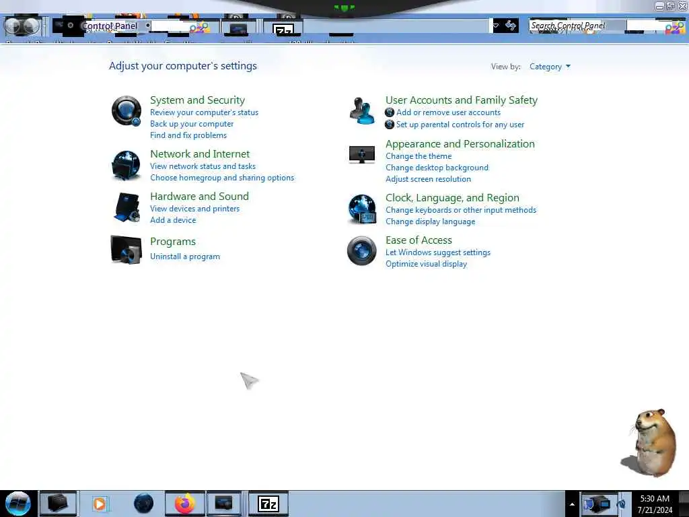Click the shield icon beside Add or remove user accounts

[390, 112]
